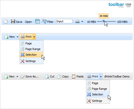Viewport: 134px width, 109px height.
Task: Click the New icon in the blue middle toolbar
Action: pos(6,37)
